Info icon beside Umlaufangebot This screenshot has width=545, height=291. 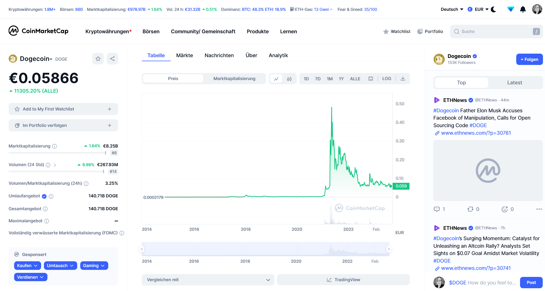pos(51,196)
